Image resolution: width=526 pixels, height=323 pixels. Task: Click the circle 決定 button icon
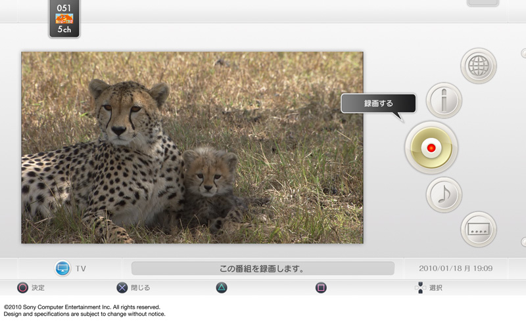coord(22,288)
